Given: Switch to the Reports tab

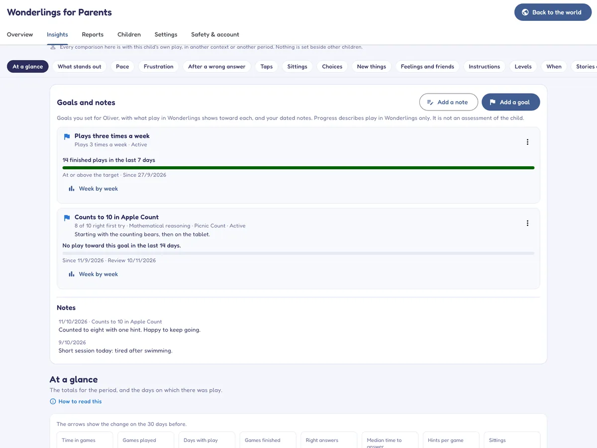Looking at the screenshot, I should pyautogui.click(x=93, y=34).
